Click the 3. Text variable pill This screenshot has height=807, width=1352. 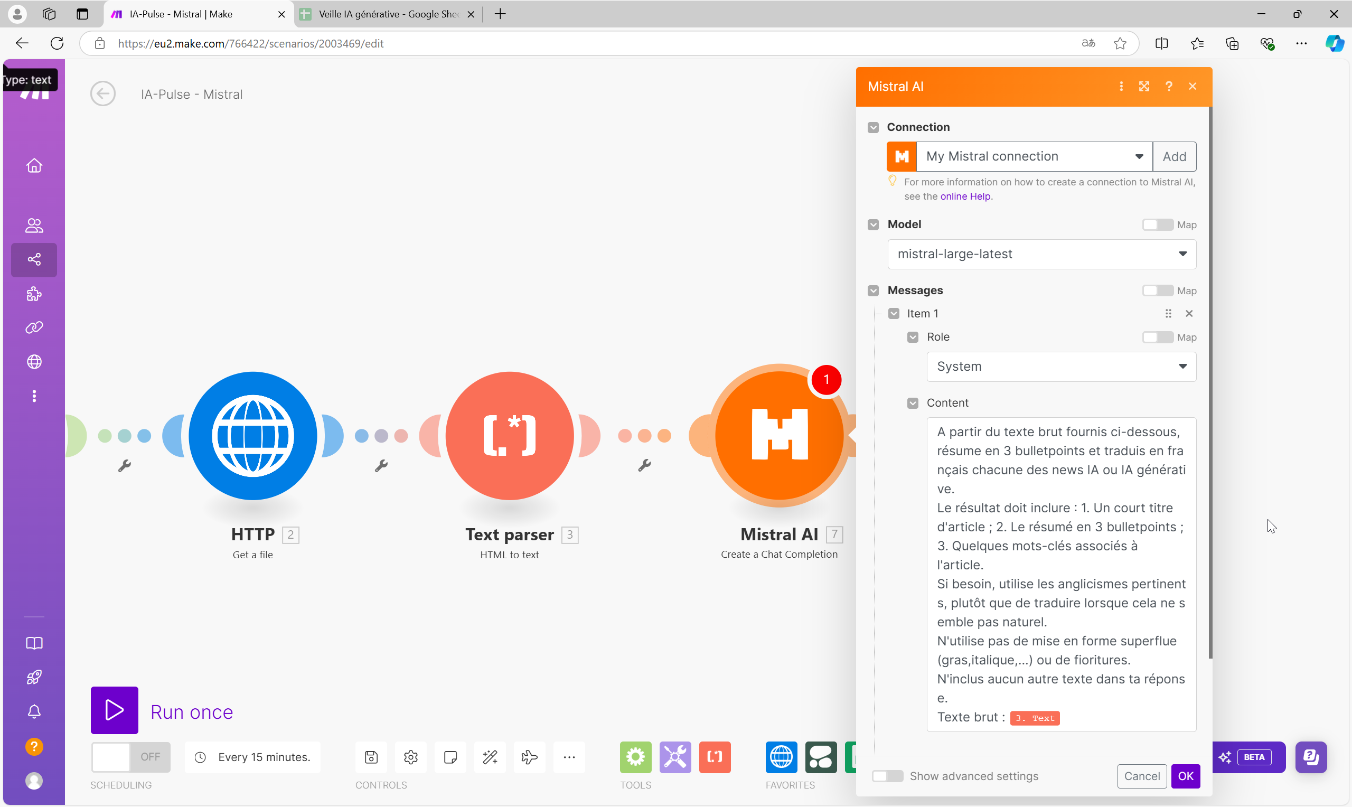coord(1035,718)
